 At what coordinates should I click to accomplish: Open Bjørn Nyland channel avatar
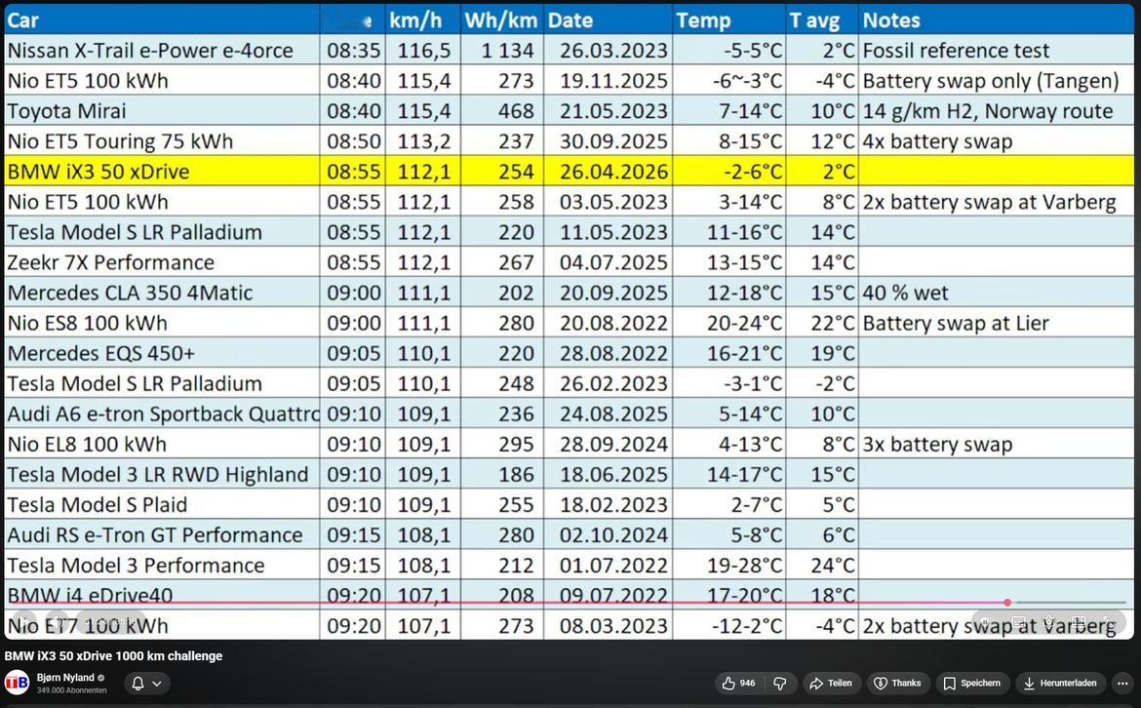click(x=17, y=683)
